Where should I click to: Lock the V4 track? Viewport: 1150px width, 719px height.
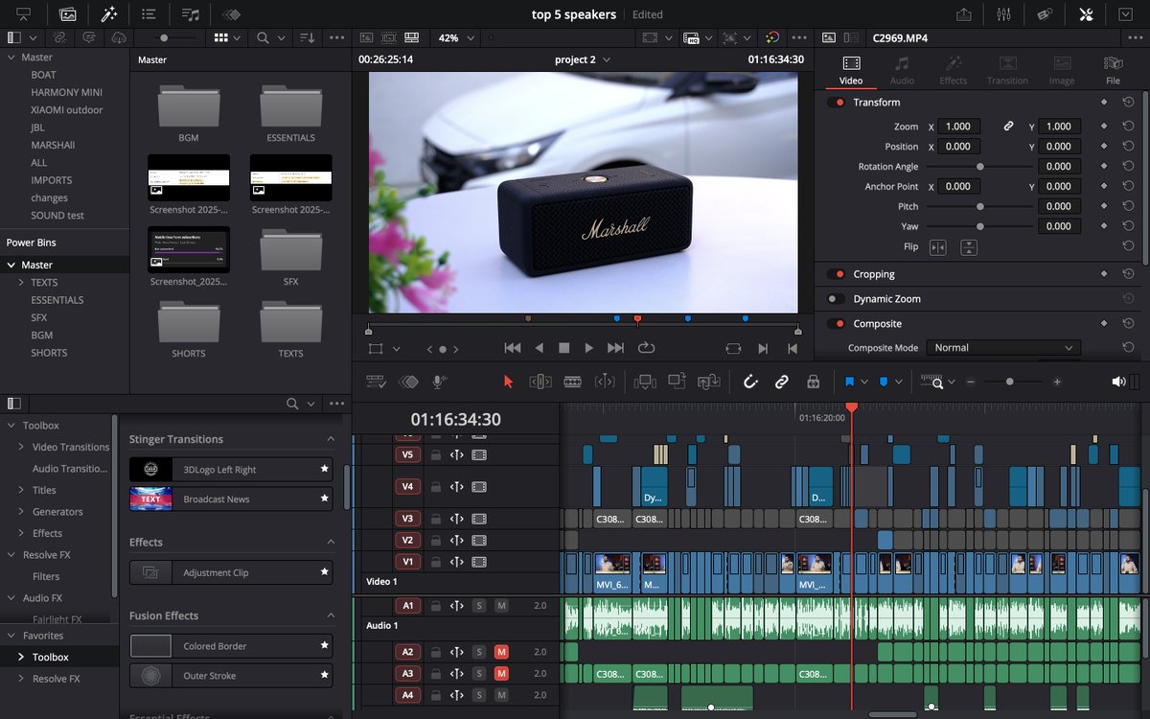point(435,487)
